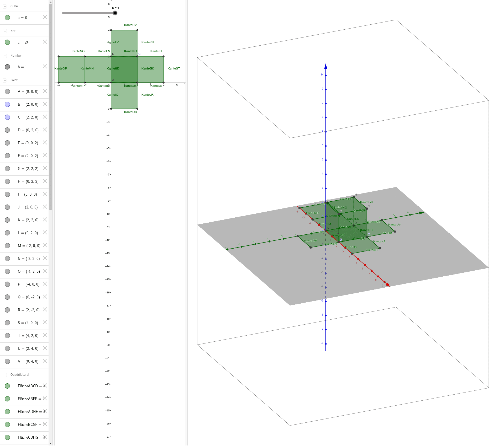The width and height of the screenshot is (499, 446).
Task: Click point H on the 3D cube
Action: point(354,197)
